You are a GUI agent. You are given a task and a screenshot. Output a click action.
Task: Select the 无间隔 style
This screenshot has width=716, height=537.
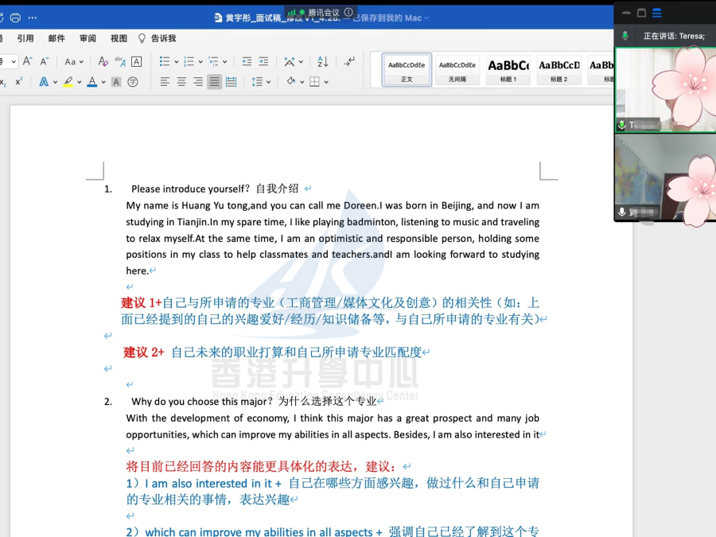[x=457, y=69]
